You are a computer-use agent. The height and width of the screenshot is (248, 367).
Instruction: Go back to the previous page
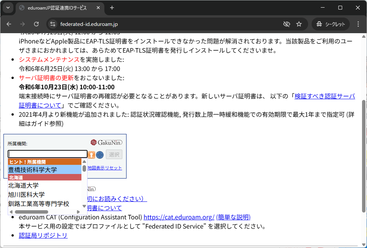9,24
